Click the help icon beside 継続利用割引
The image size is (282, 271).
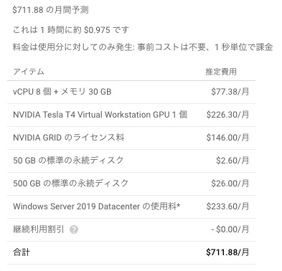click(x=74, y=229)
